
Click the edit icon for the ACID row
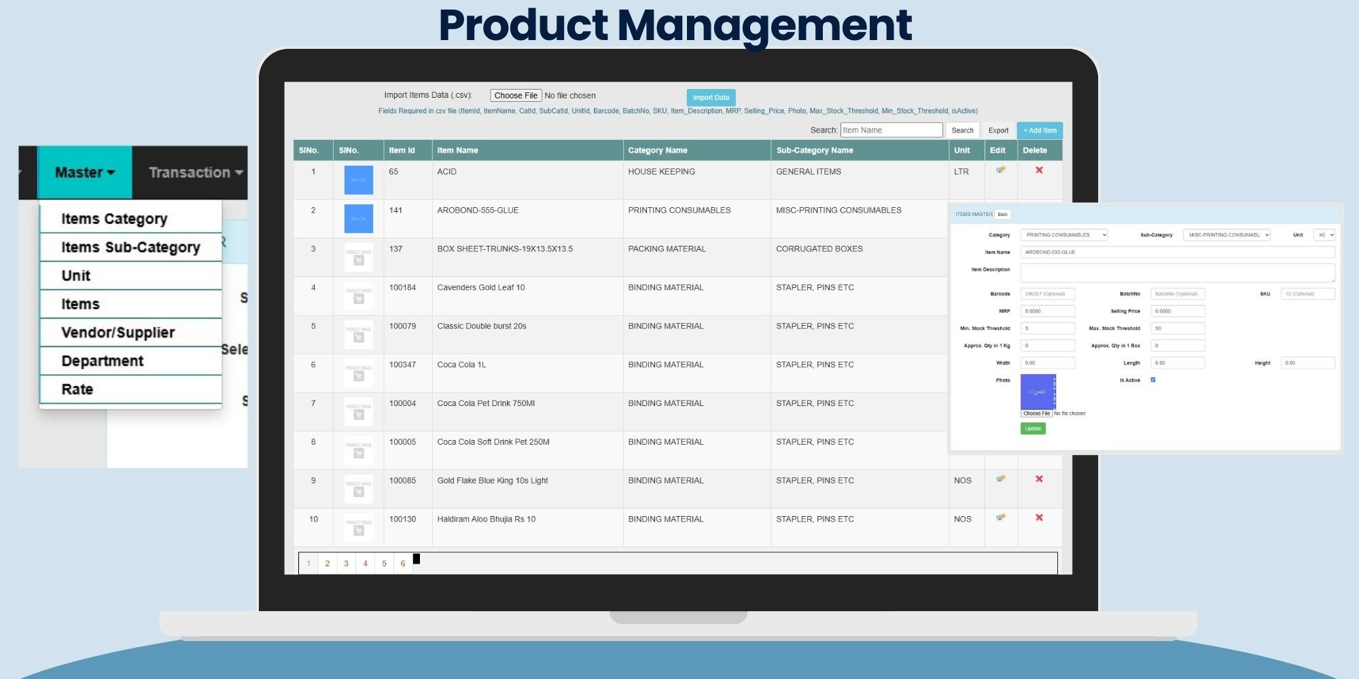click(x=1000, y=170)
